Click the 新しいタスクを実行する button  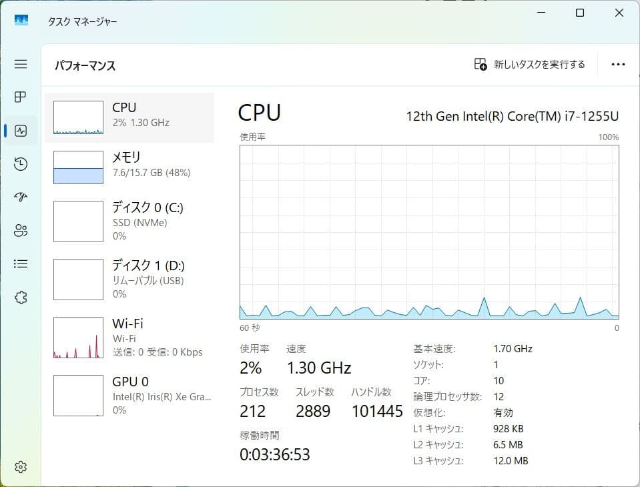tap(529, 64)
